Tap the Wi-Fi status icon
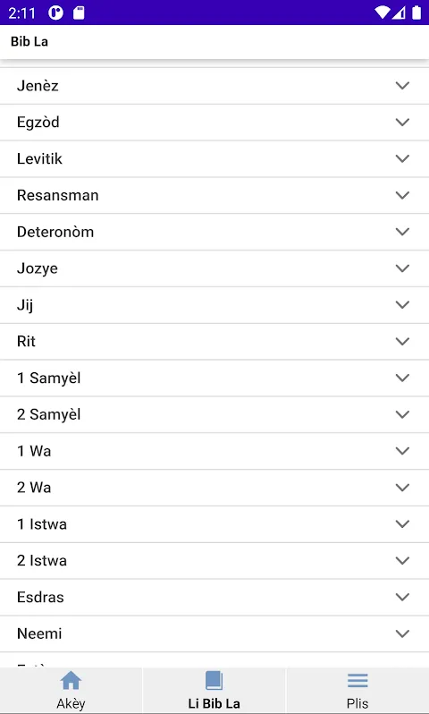Viewport: 429px width, 714px height. (x=383, y=13)
